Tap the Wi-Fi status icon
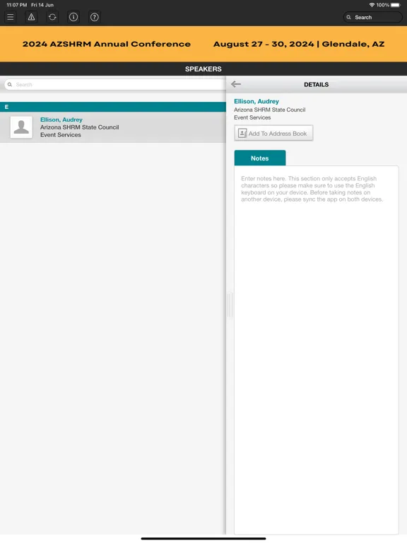The image size is (407, 543). pyautogui.click(x=372, y=5)
